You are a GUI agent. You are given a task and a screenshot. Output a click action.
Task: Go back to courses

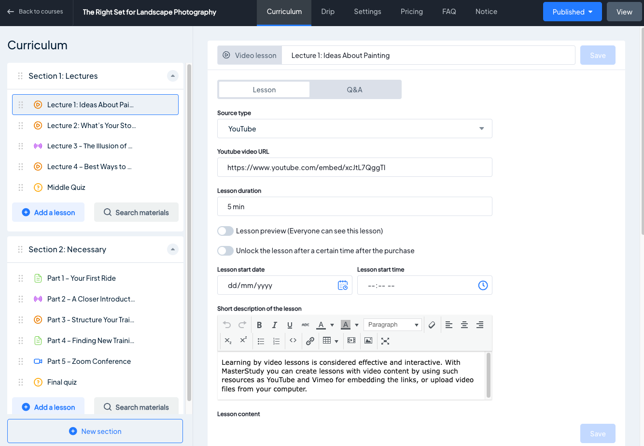(x=35, y=12)
